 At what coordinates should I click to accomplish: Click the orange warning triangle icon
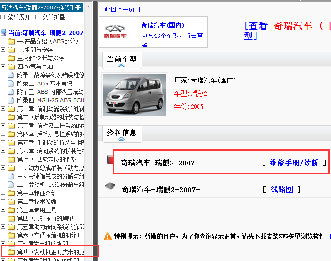(x=108, y=236)
